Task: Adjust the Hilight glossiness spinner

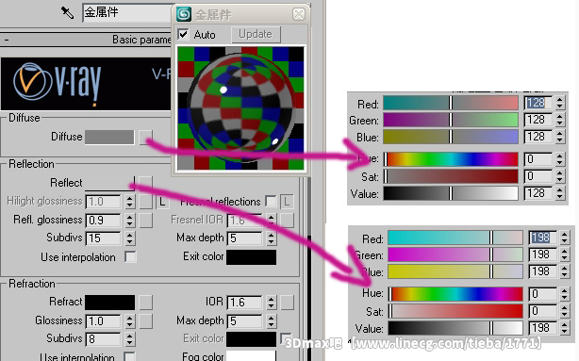Action: (x=129, y=202)
